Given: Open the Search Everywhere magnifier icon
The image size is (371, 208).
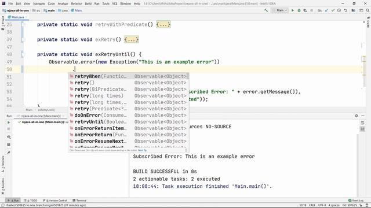Looking at the screenshot, I should (368, 10).
